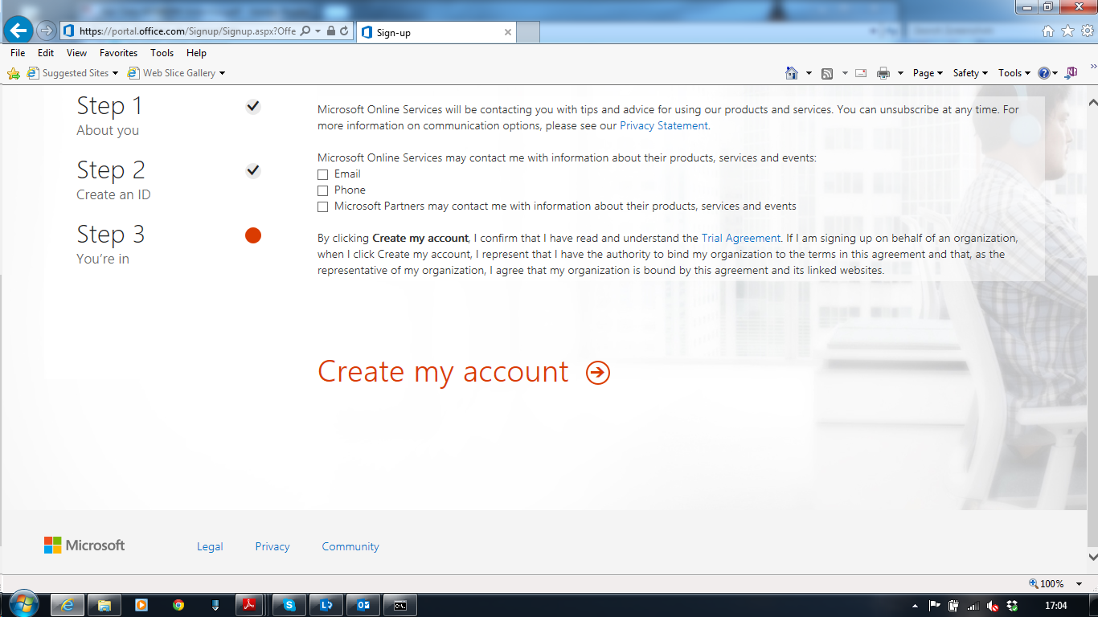The height and width of the screenshot is (617, 1098).
Task: Click the Send to OneNote icon
Action: pyautogui.click(x=1071, y=72)
